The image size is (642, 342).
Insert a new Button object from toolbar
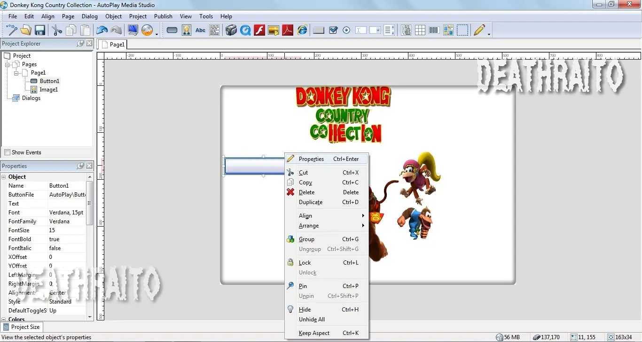click(172, 30)
